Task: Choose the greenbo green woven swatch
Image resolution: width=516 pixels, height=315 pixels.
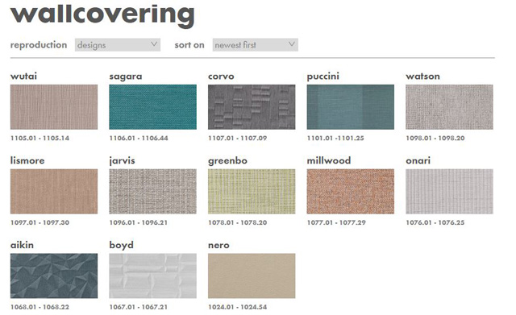Action: click(x=252, y=192)
